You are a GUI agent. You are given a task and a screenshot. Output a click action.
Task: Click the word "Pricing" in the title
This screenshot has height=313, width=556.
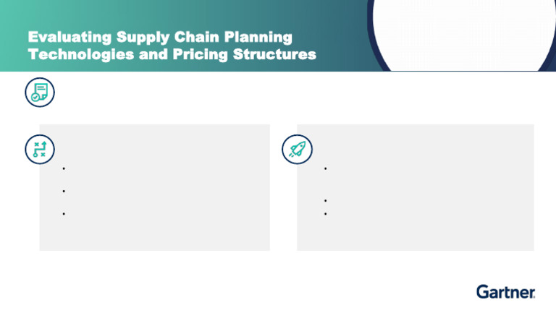(201, 54)
